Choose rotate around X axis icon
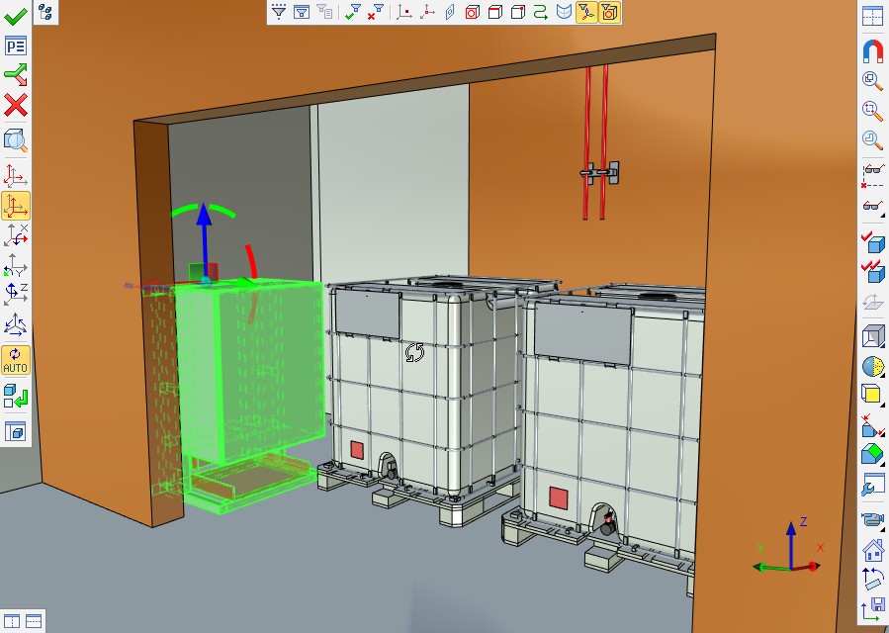This screenshot has height=633, width=889. click(x=15, y=234)
